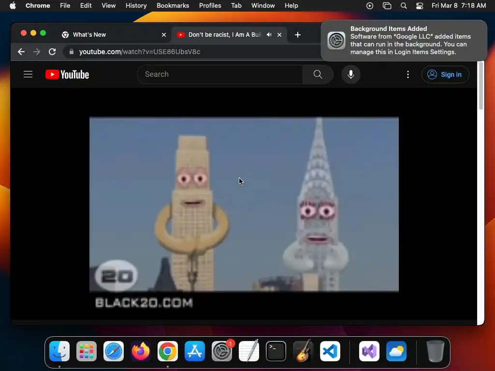The image size is (495, 371).
Task: Open TextEdit from the Dock
Action: 249,351
